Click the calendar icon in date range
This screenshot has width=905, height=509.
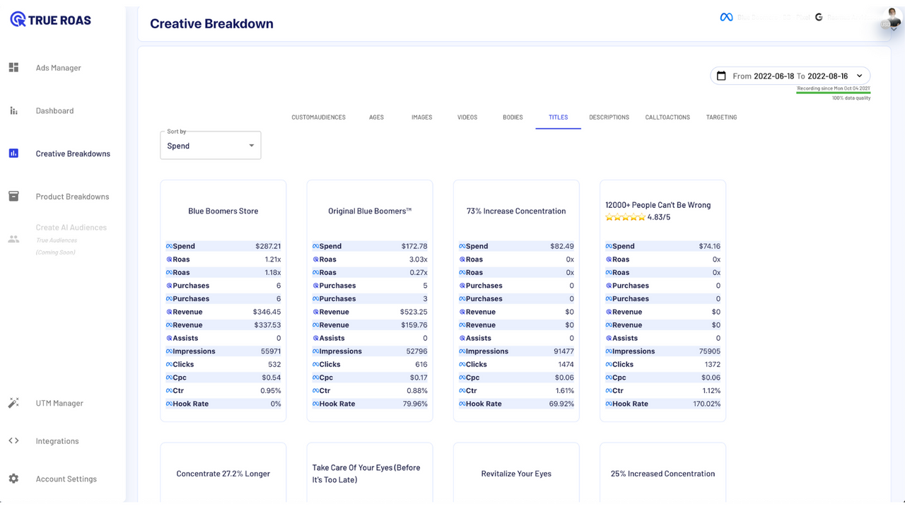pos(721,76)
